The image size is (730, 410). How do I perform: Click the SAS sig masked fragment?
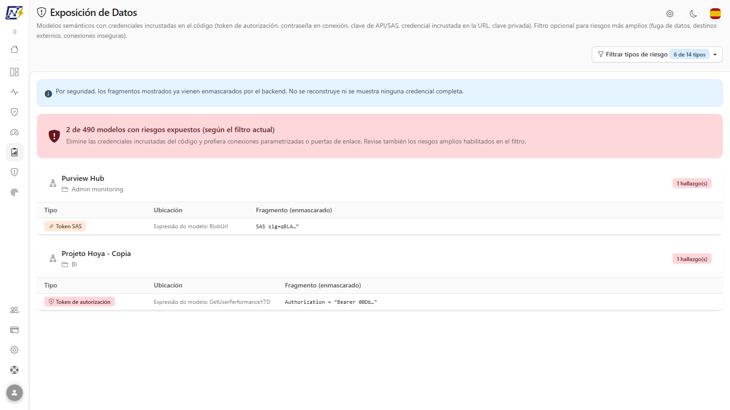pos(277,226)
